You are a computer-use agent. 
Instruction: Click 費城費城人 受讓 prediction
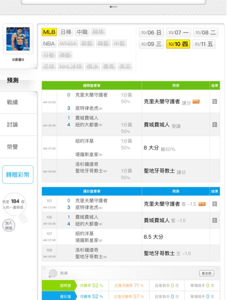point(162,125)
